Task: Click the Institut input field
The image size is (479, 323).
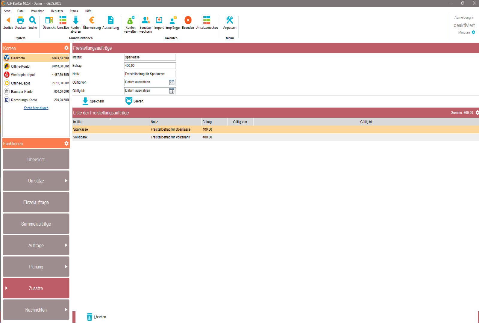Action: pos(150,57)
